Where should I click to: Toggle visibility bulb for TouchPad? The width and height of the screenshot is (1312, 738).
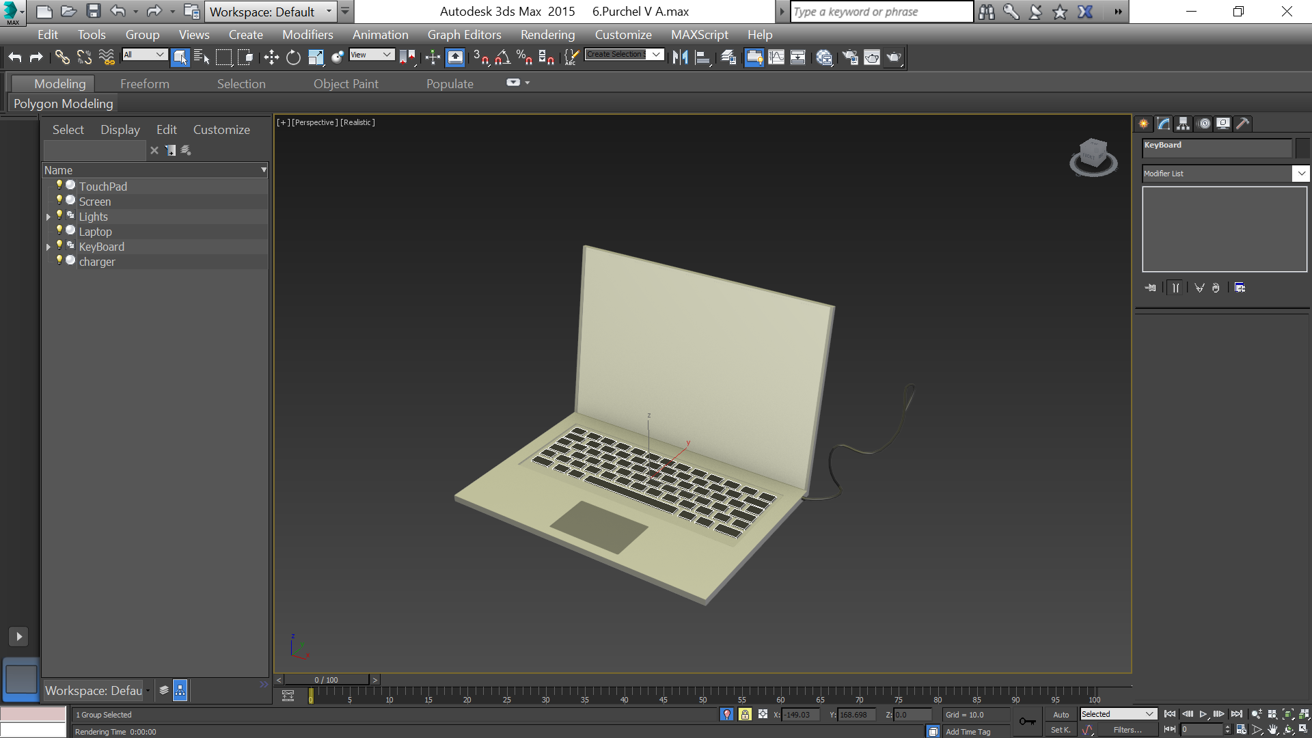(59, 185)
